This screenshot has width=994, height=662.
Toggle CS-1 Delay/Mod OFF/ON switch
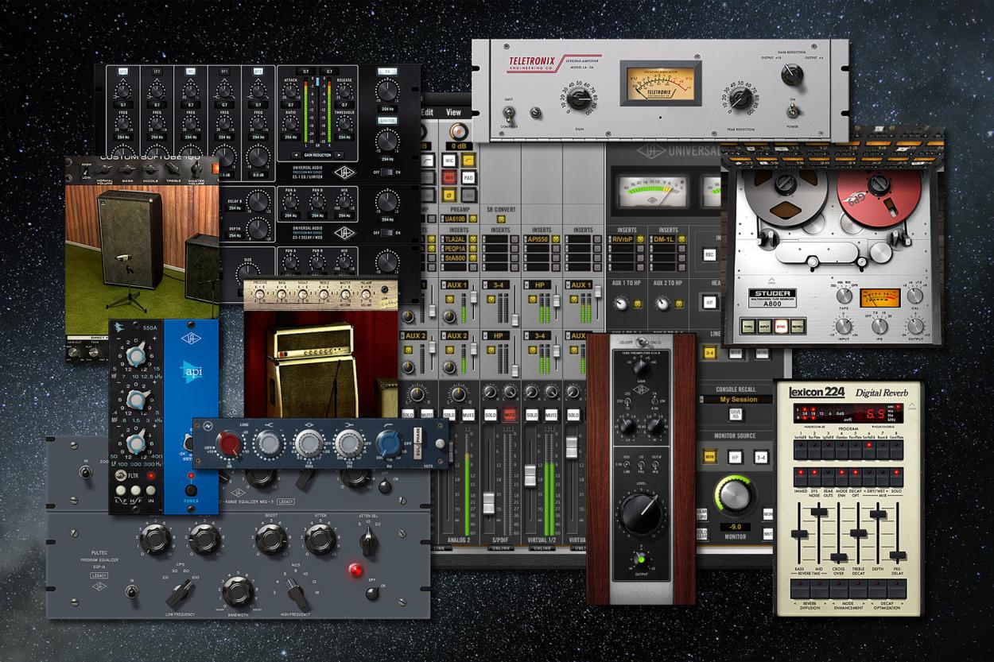pyautogui.click(x=386, y=233)
